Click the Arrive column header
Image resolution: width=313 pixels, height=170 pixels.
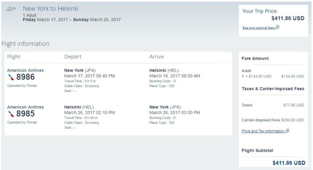click(x=156, y=57)
